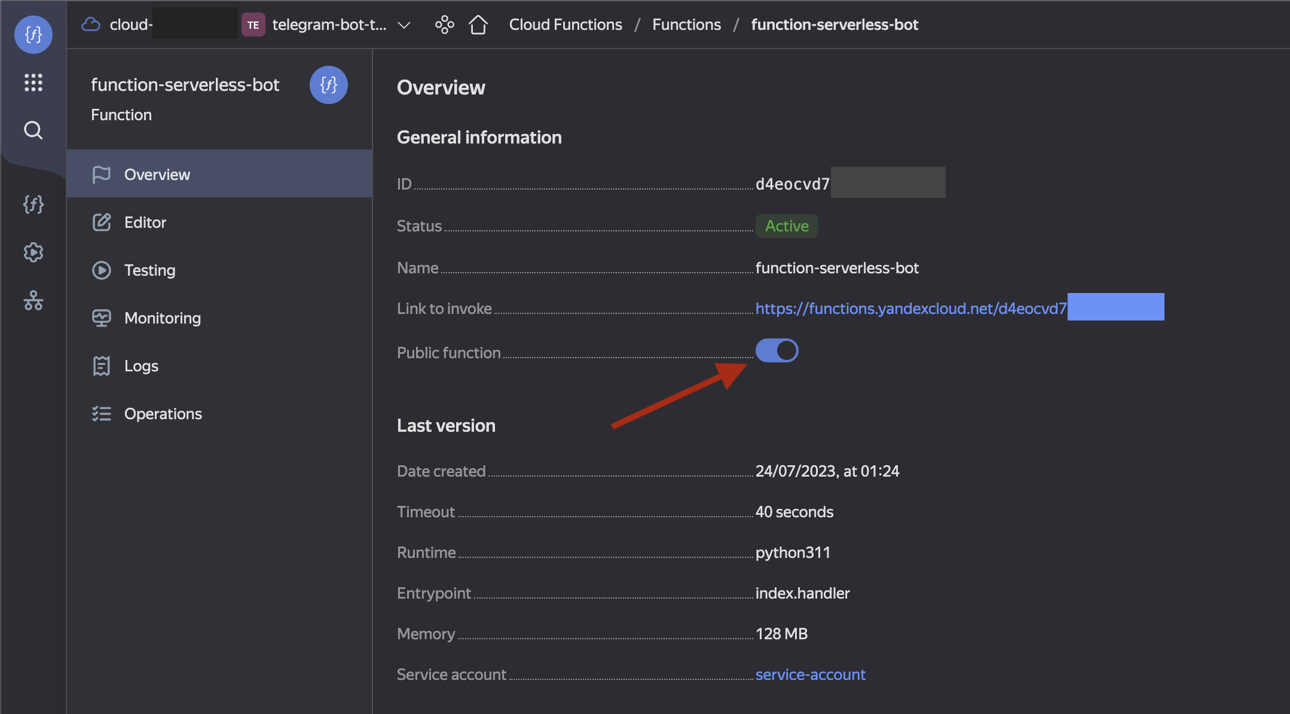Go to the Testing section

149,270
